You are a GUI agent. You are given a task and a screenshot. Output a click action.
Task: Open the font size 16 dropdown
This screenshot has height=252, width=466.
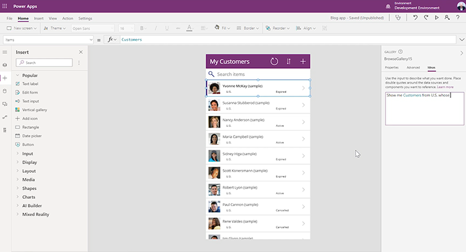pyautogui.click(x=126, y=28)
